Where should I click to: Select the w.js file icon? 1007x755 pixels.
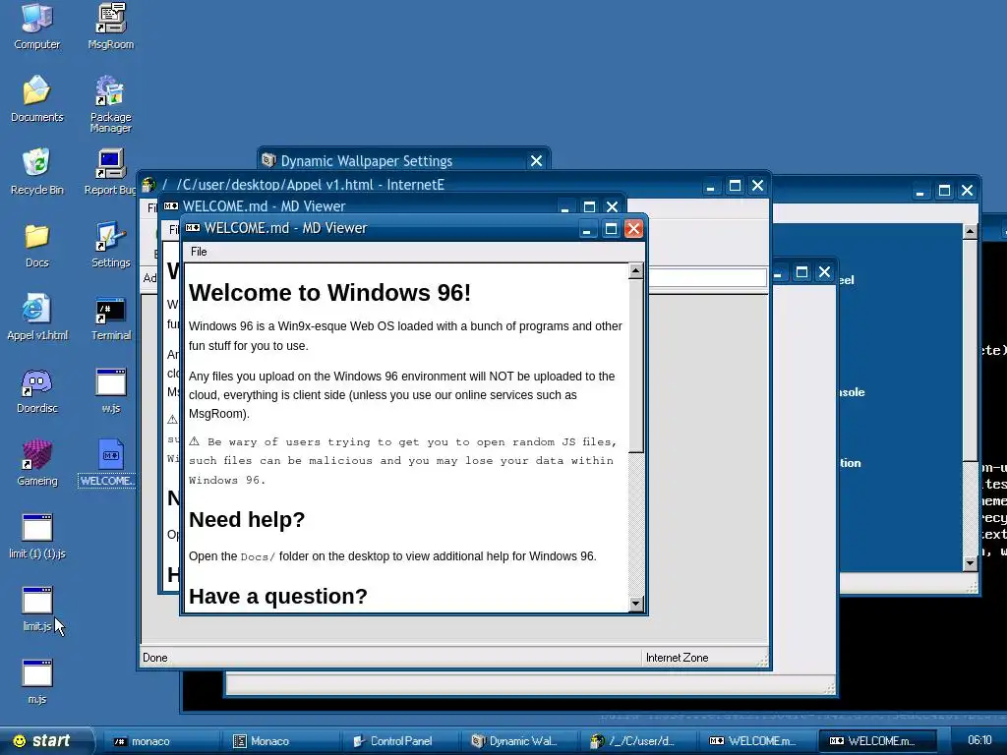[110, 389]
